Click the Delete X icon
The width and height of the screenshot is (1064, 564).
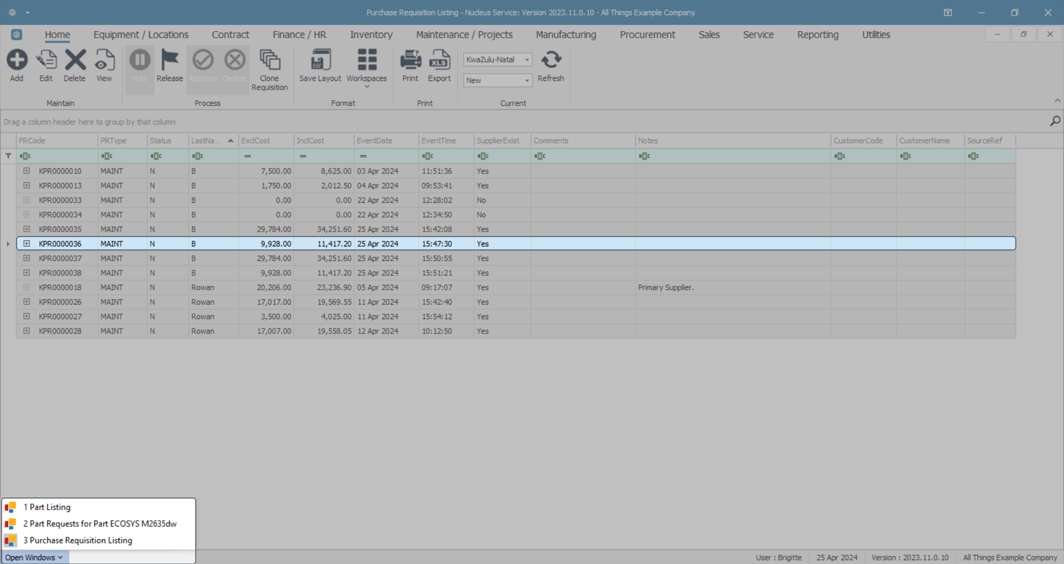pyautogui.click(x=75, y=60)
